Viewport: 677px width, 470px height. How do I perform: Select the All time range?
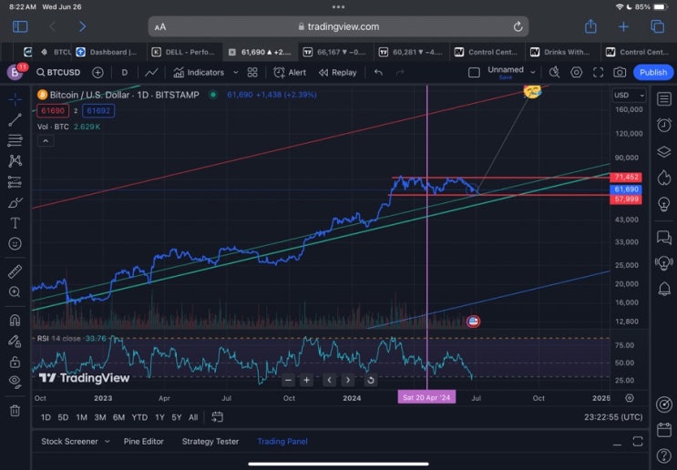pos(193,417)
